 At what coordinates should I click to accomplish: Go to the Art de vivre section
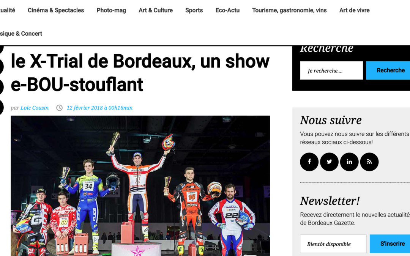(x=354, y=10)
